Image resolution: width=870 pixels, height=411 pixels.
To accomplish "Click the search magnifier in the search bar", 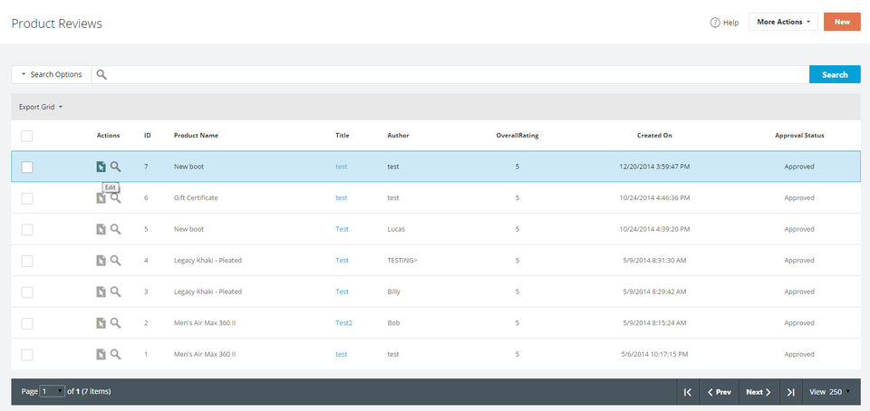I will click(x=101, y=75).
